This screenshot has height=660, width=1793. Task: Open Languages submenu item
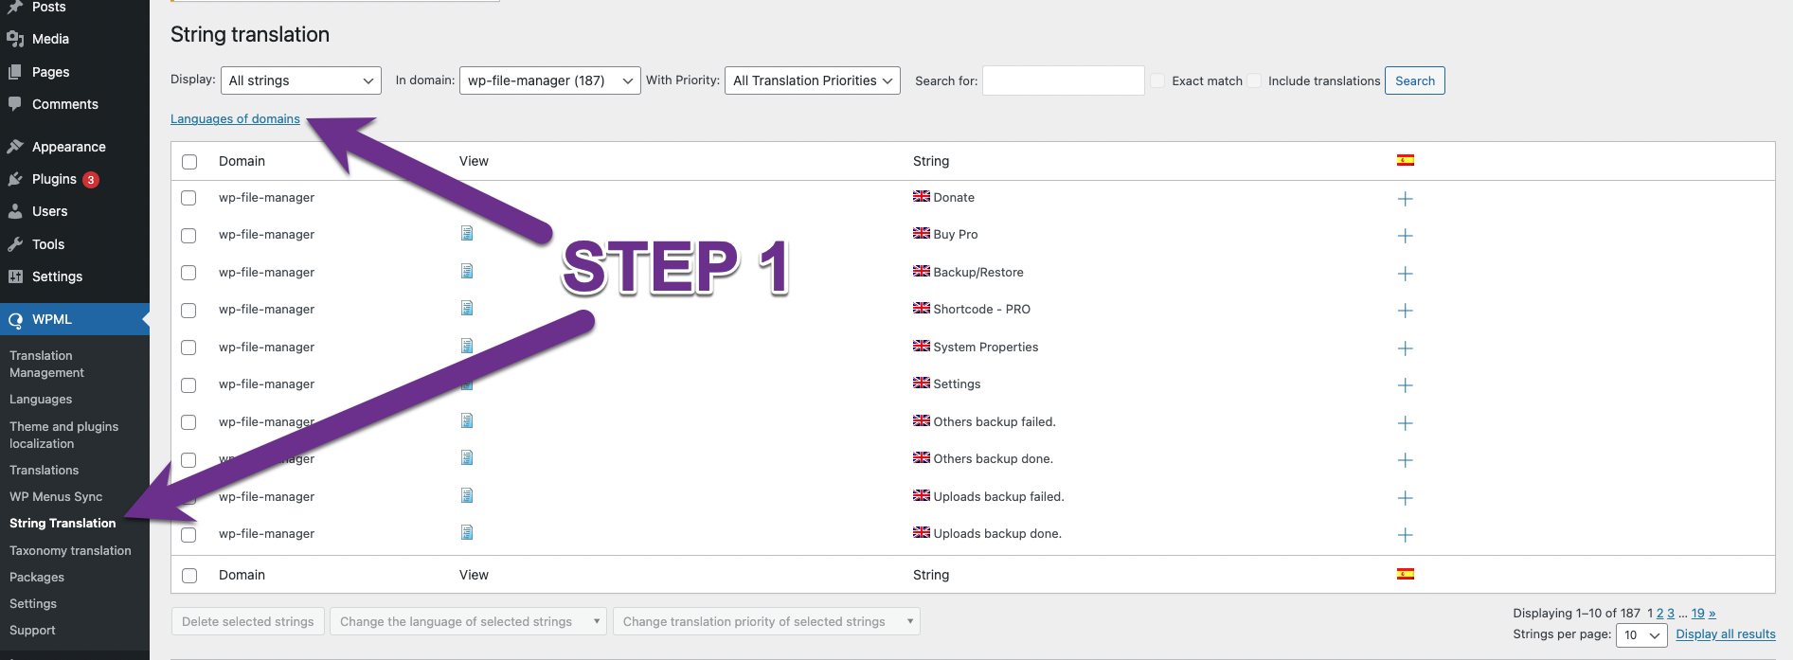(x=41, y=400)
